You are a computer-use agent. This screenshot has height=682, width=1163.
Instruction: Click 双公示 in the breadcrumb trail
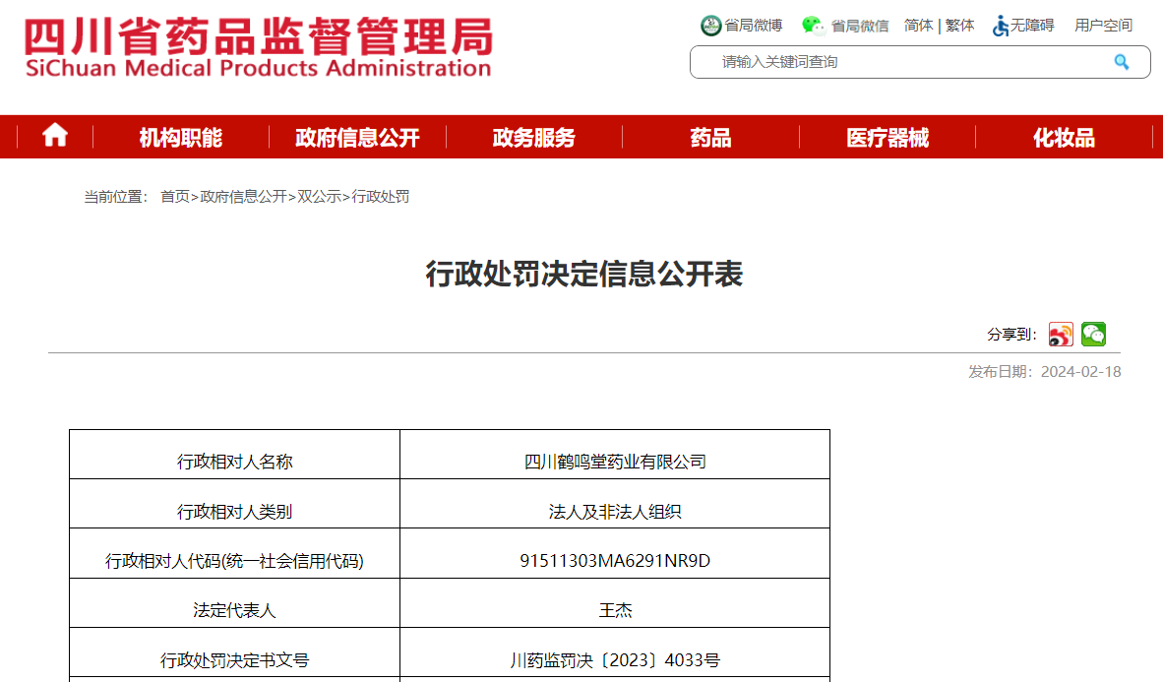[x=319, y=197]
